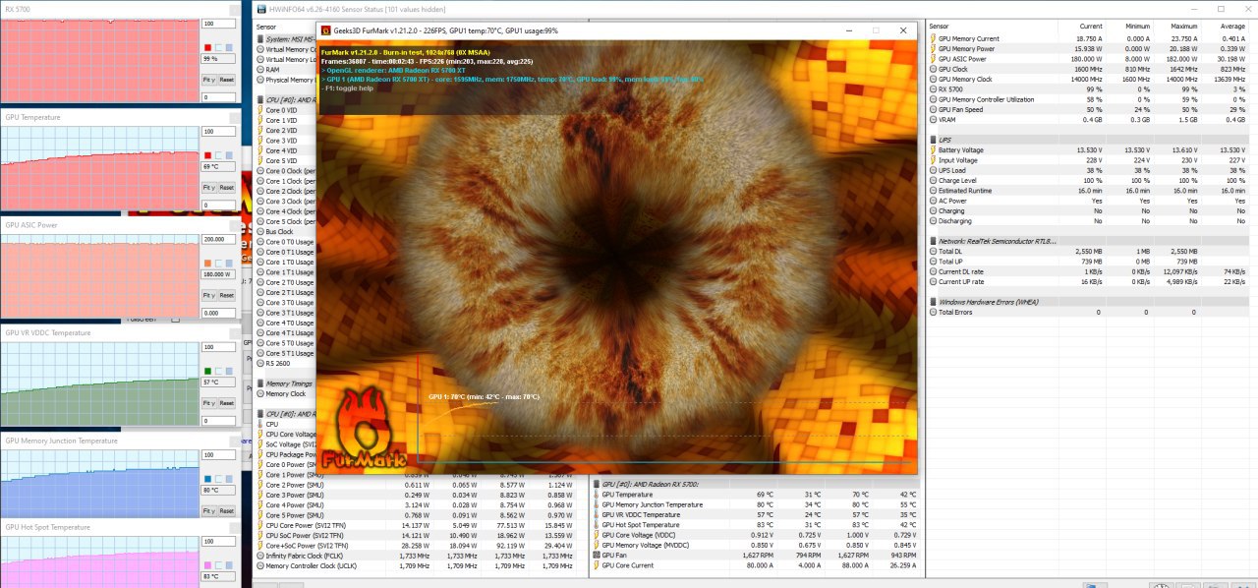Click the Average column header

1231,26
